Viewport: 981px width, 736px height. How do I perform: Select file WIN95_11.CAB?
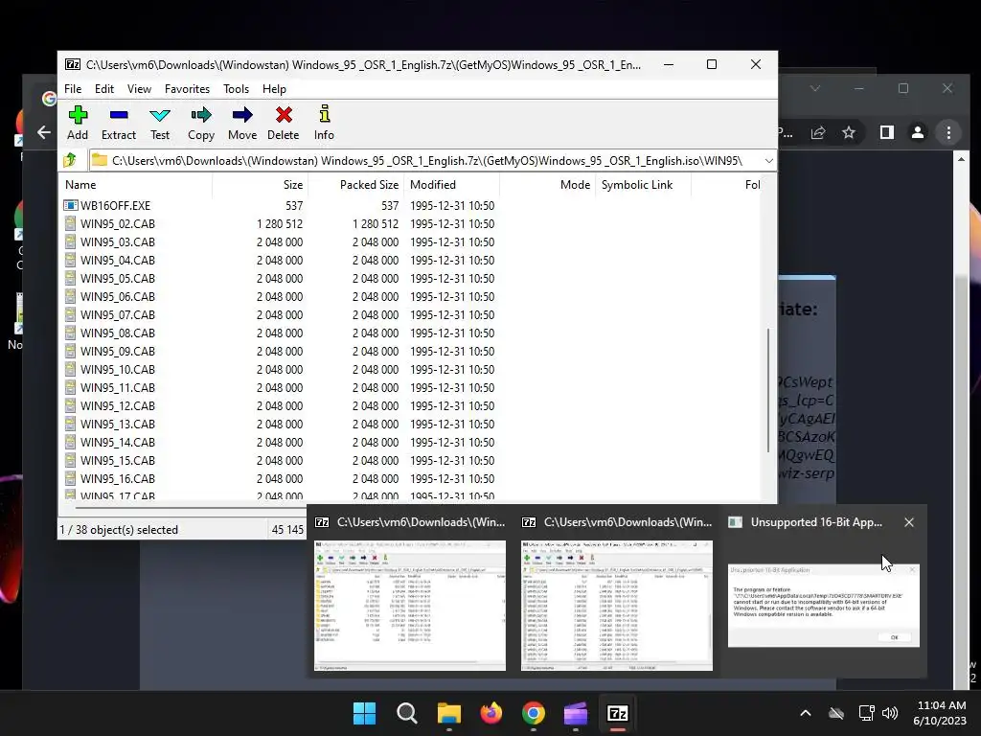[x=118, y=387]
